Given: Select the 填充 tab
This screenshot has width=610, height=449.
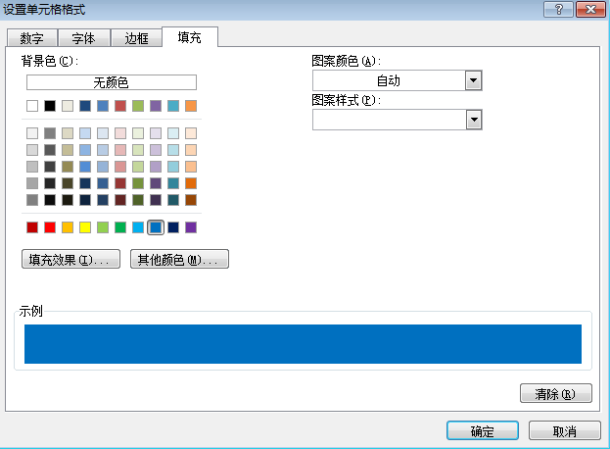Looking at the screenshot, I should [189, 37].
